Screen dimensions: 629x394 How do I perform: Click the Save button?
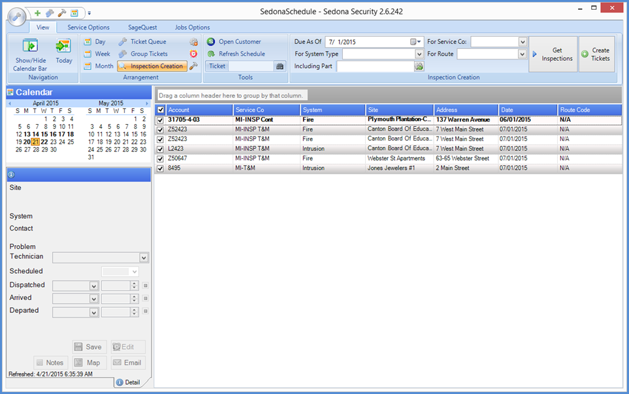pos(88,347)
